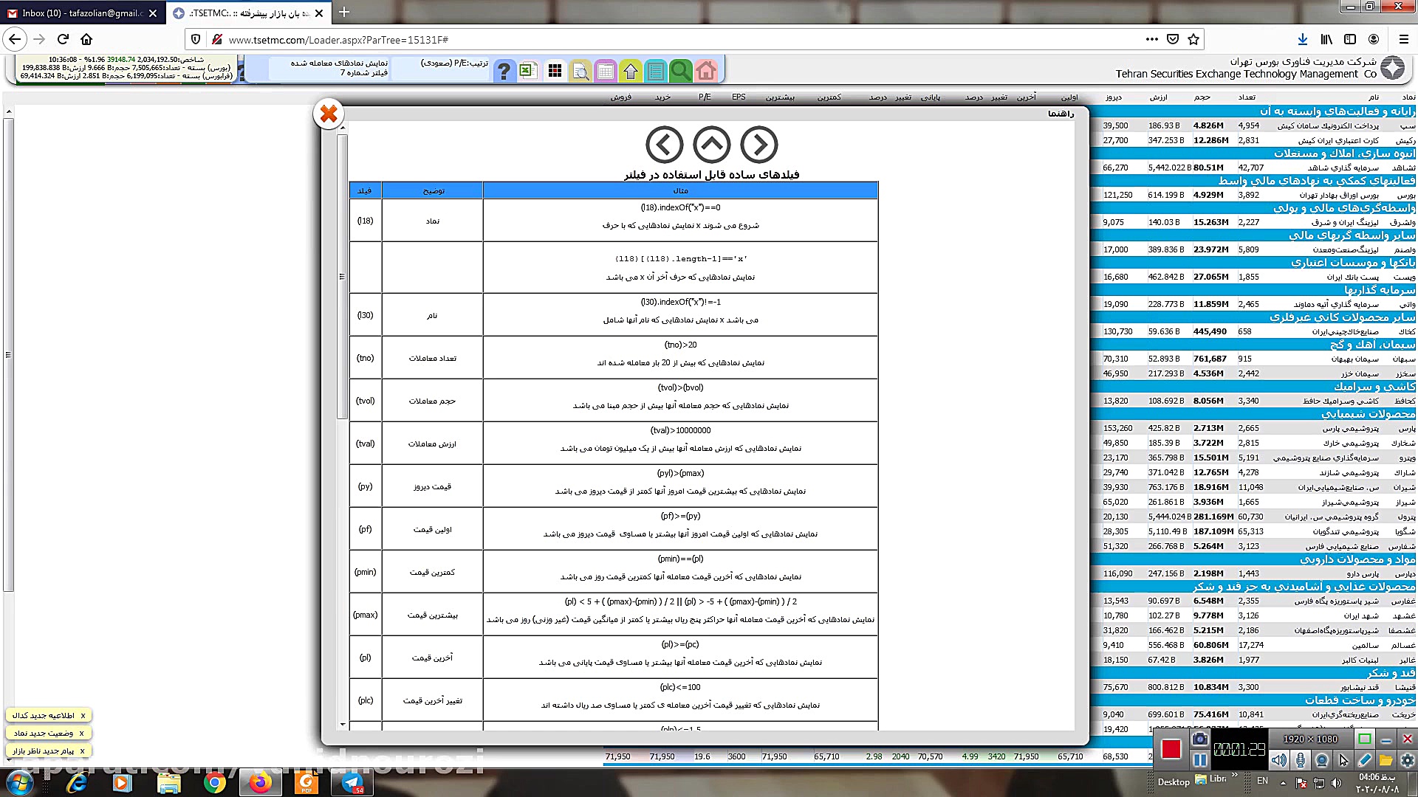1418x797 pixels.
Task: Dismiss the new Codal announcement notification
Action: click(x=83, y=715)
